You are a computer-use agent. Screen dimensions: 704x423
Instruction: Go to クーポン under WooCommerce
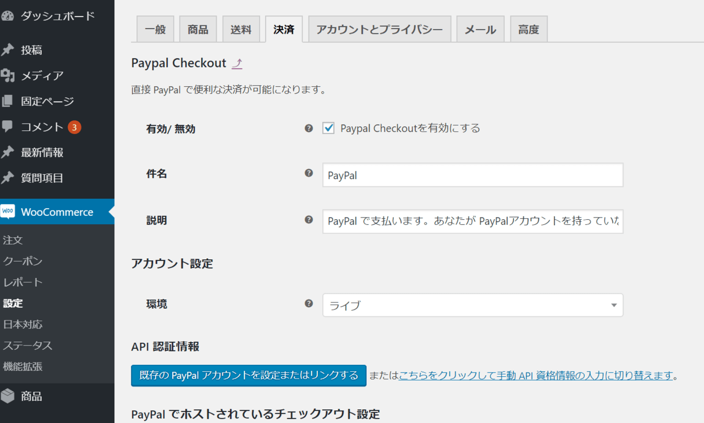tap(23, 261)
